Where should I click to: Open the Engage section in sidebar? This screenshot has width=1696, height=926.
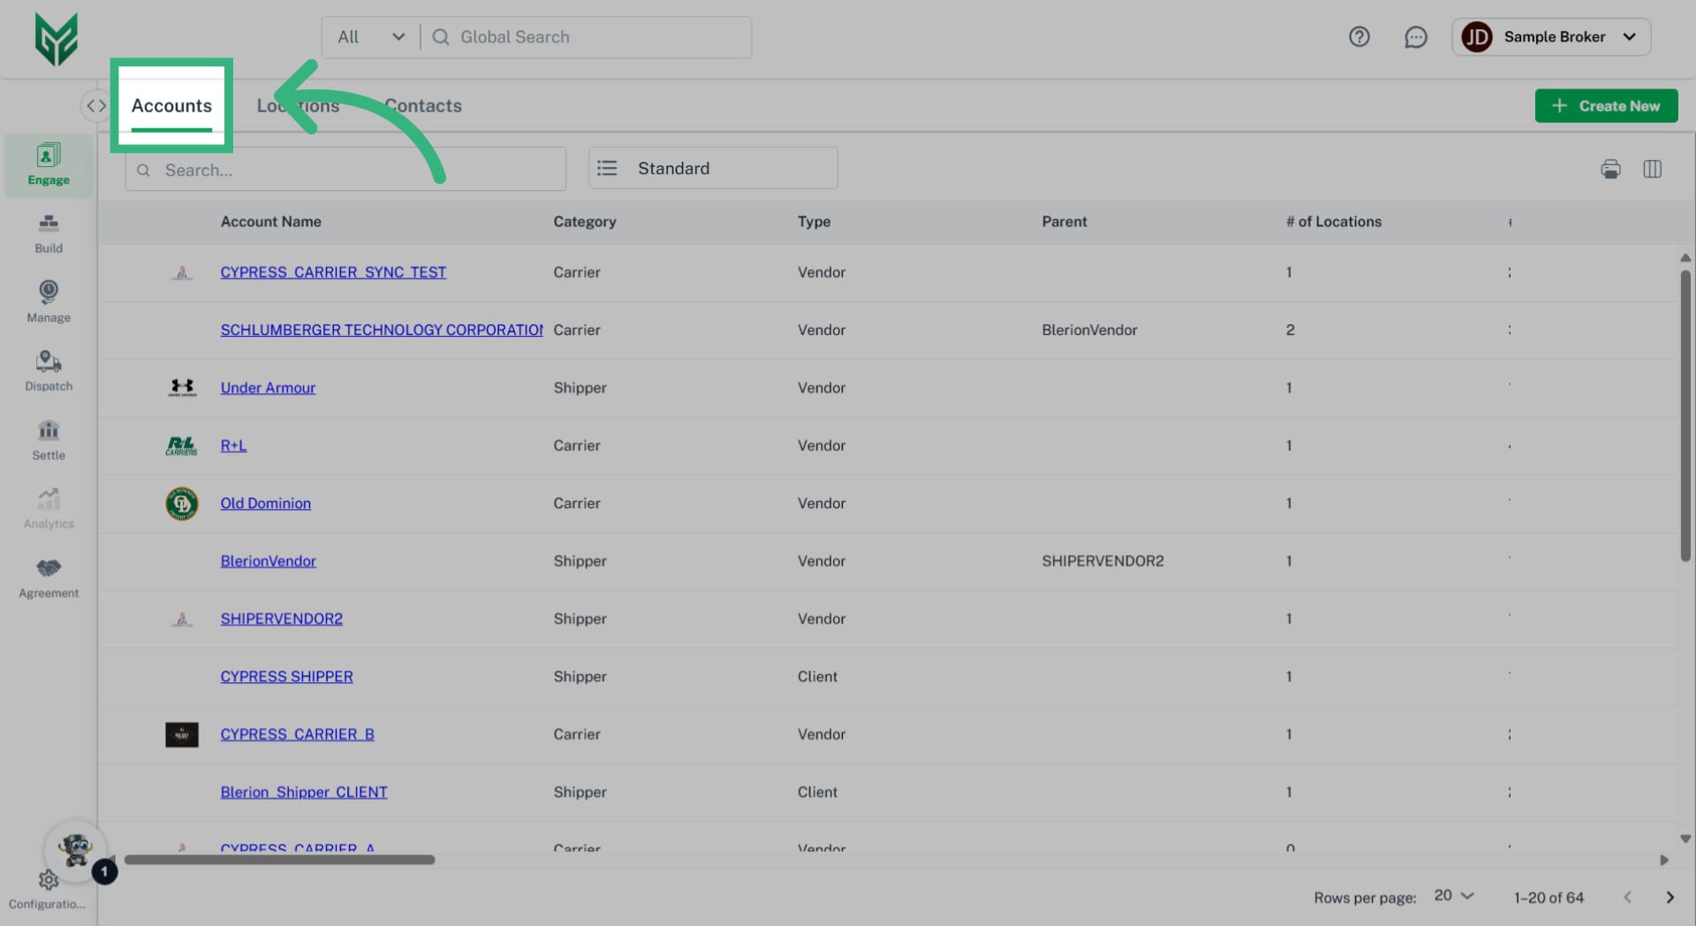48,164
